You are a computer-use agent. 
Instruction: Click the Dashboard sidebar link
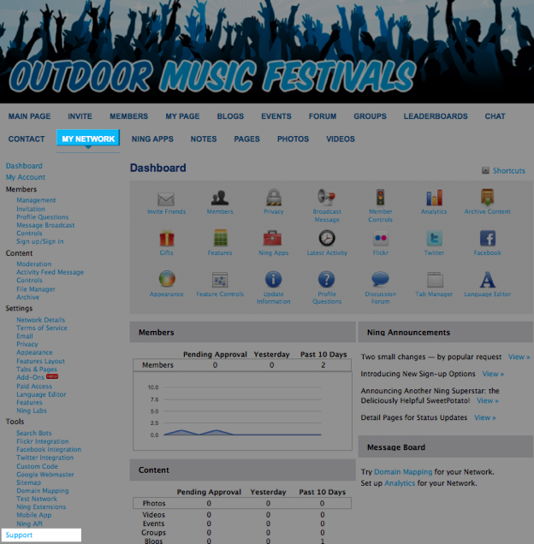[24, 166]
